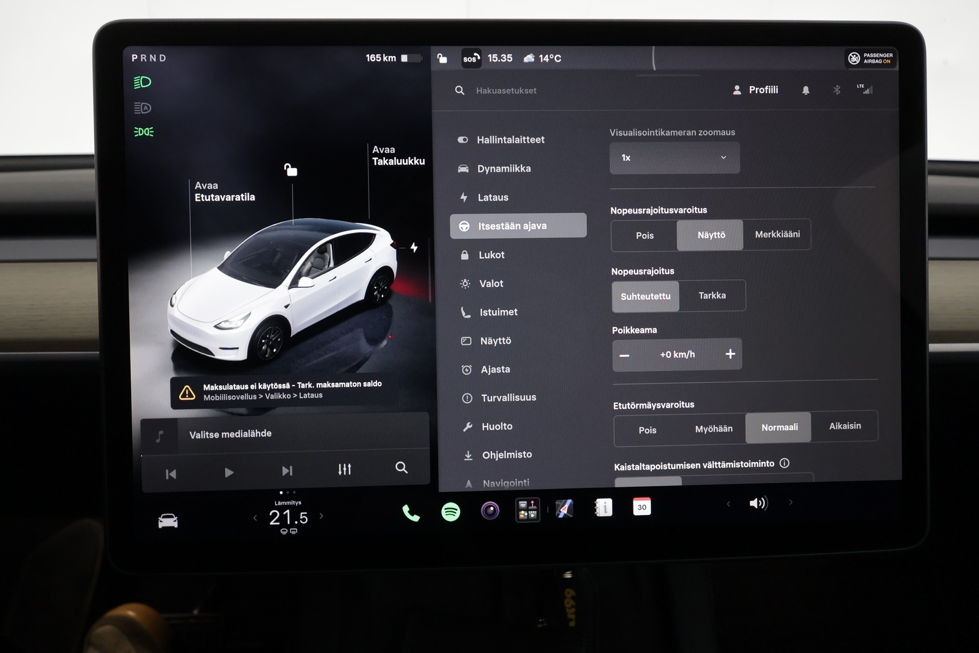
Task: Tap the lock icon above the car
Action: coord(291,169)
